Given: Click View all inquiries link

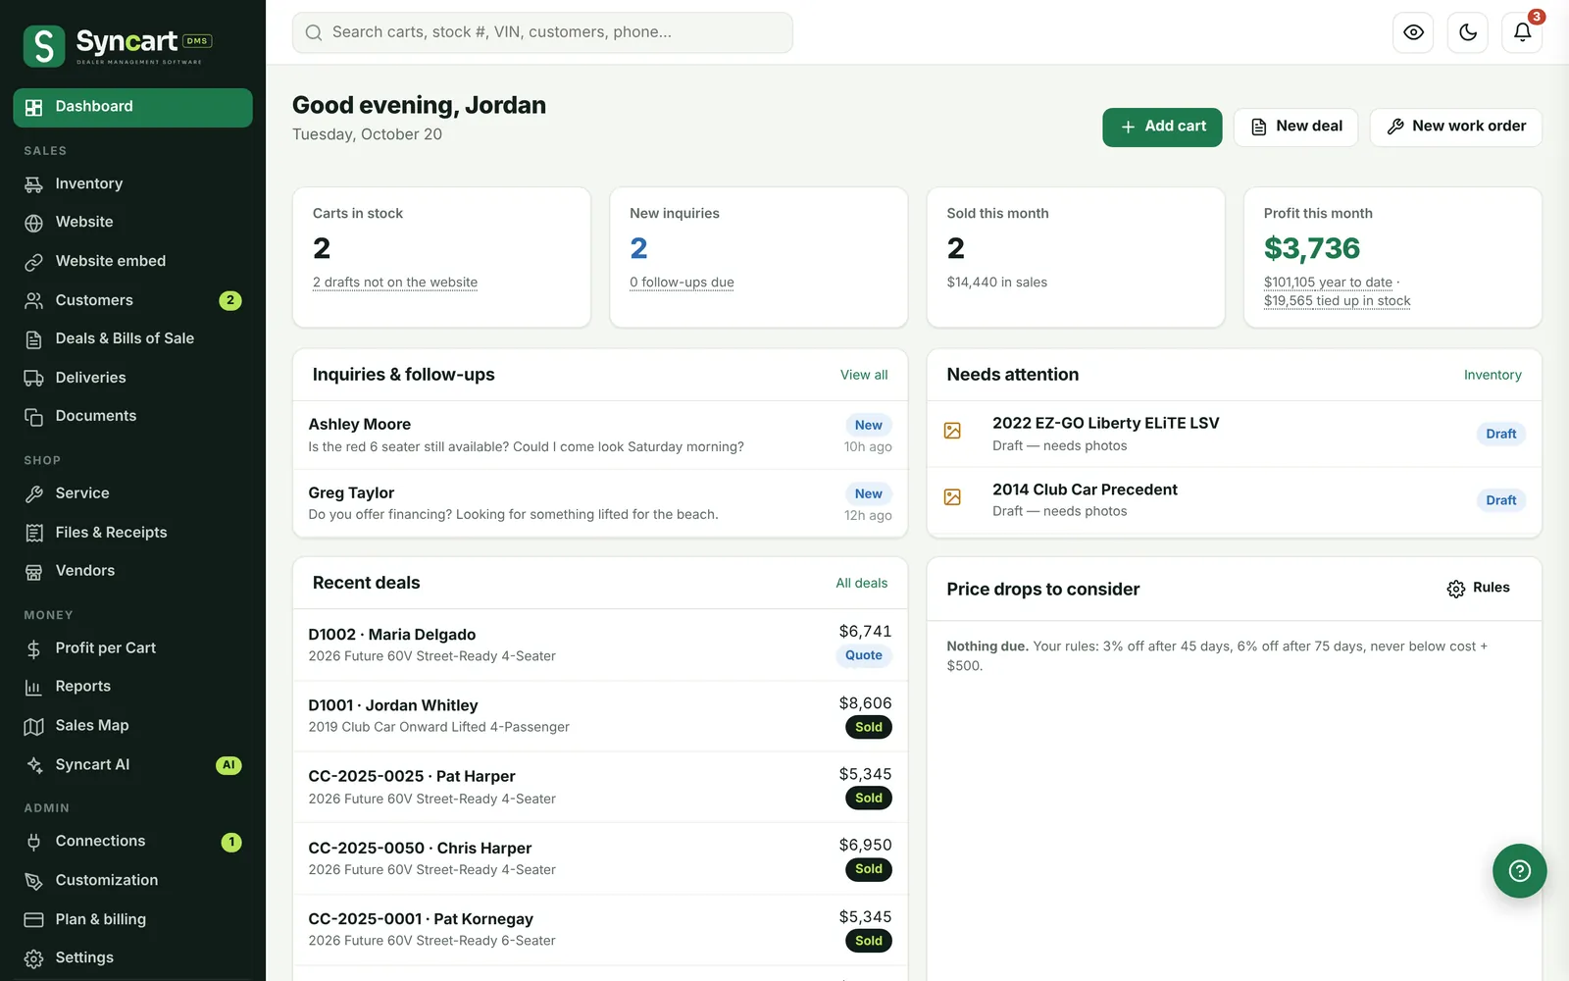Looking at the screenshot, I should pos(864,375).
